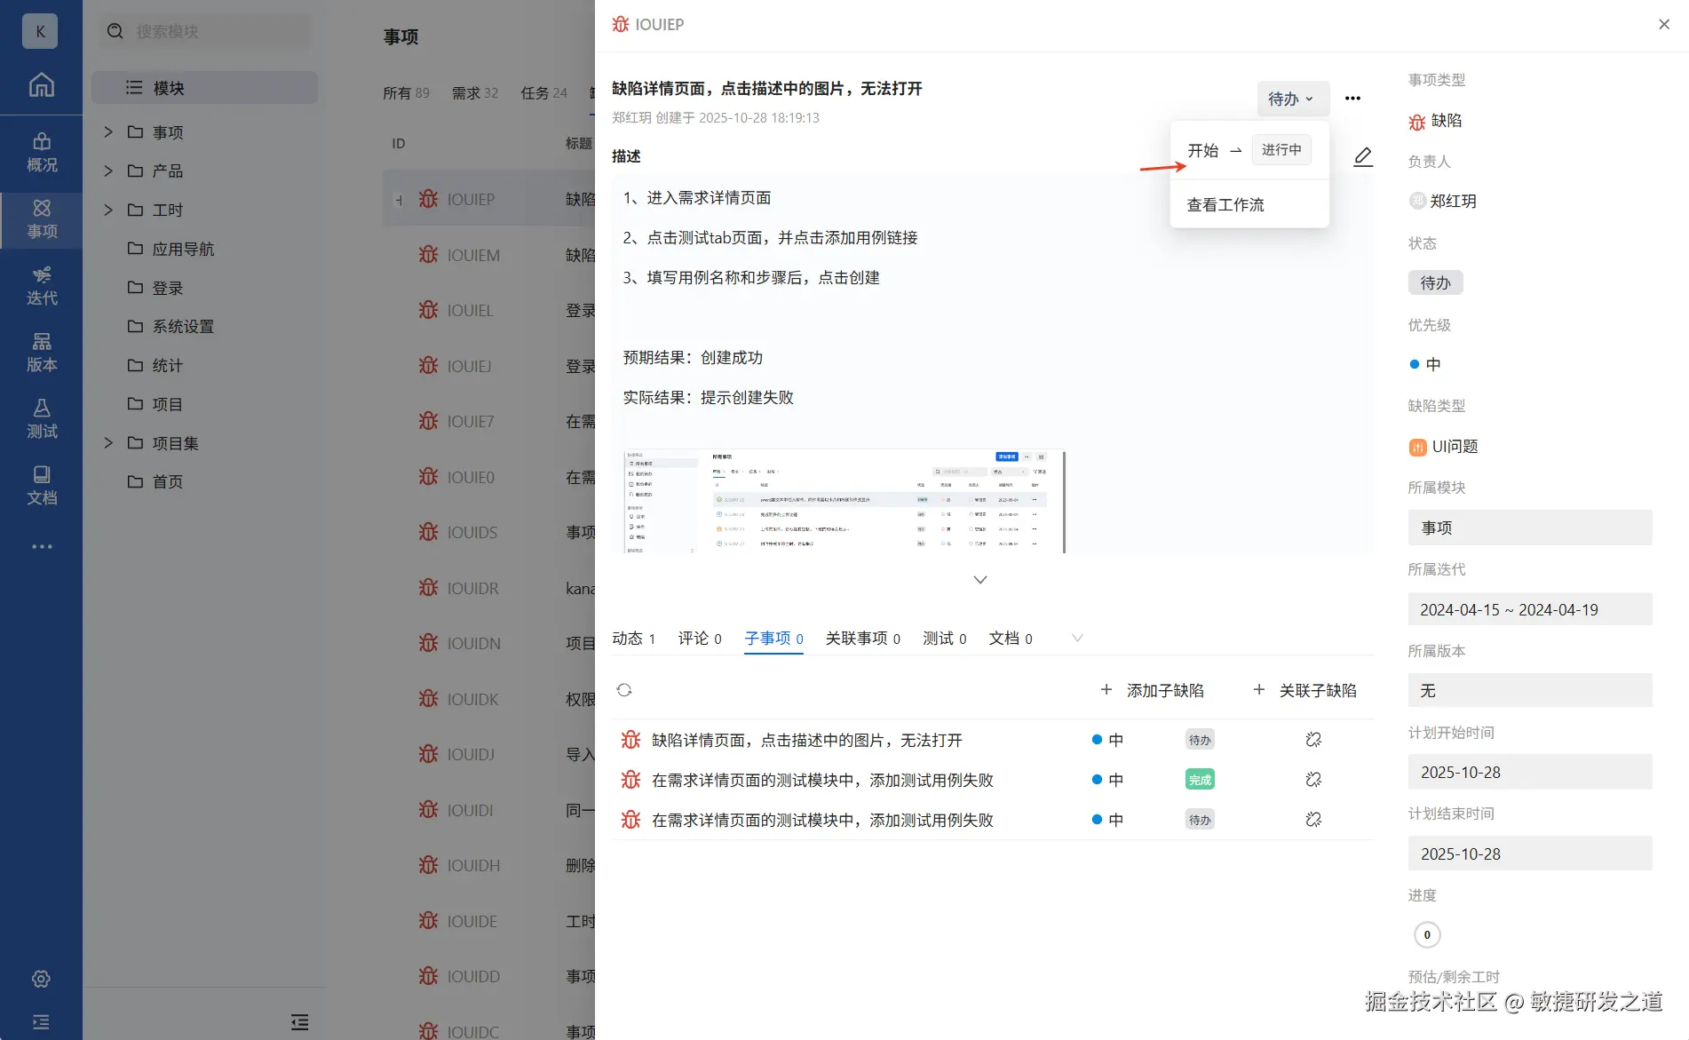Filter the list by 需求 32
The image size is (1689, 1040).
click(x=475, y=93)
